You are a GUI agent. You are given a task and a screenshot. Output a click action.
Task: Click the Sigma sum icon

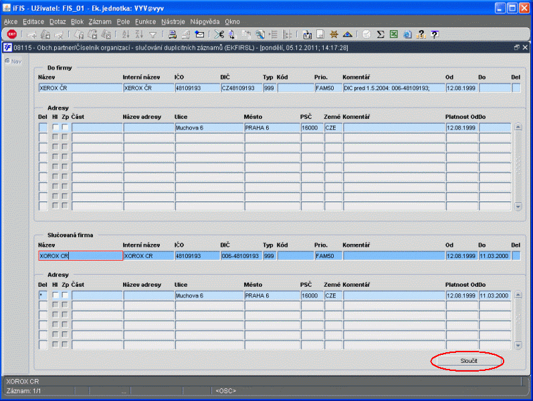381,34
